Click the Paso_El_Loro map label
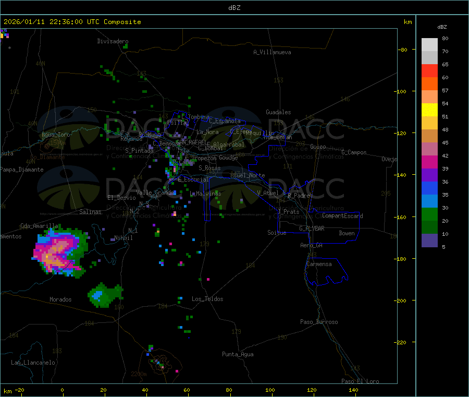 pos(360,381)
